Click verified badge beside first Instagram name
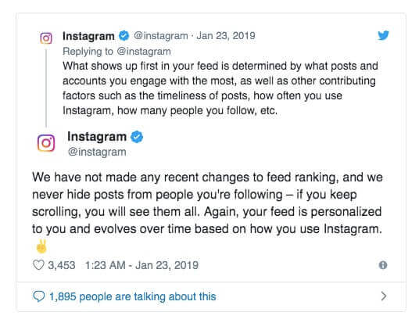 (x=124, y=35)
